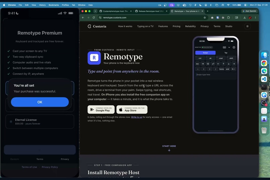The image size is (270, 180).
Task: Go back in Chrome history
Action: [x=83, y=17]
